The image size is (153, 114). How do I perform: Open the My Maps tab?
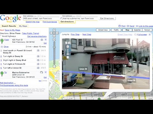[x=23, y=26]
